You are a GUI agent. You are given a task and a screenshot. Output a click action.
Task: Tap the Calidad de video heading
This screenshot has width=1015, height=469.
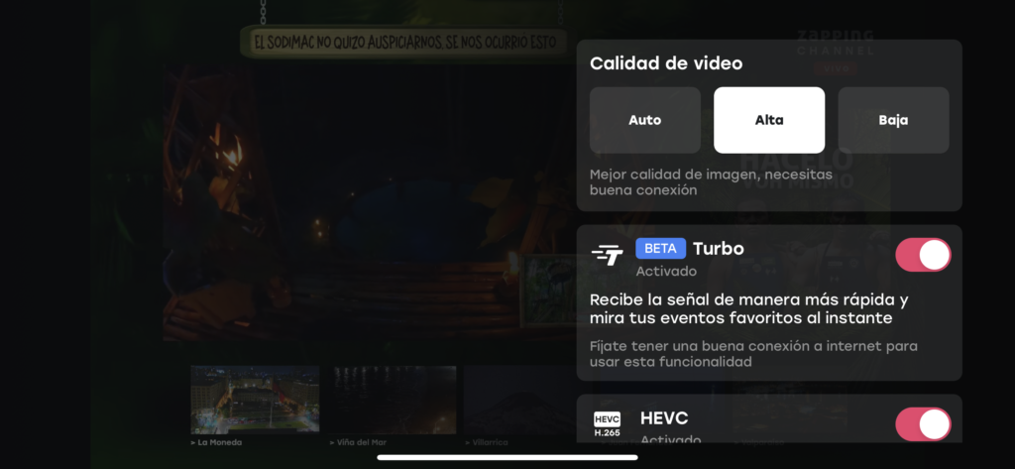[x=666, y=63]
